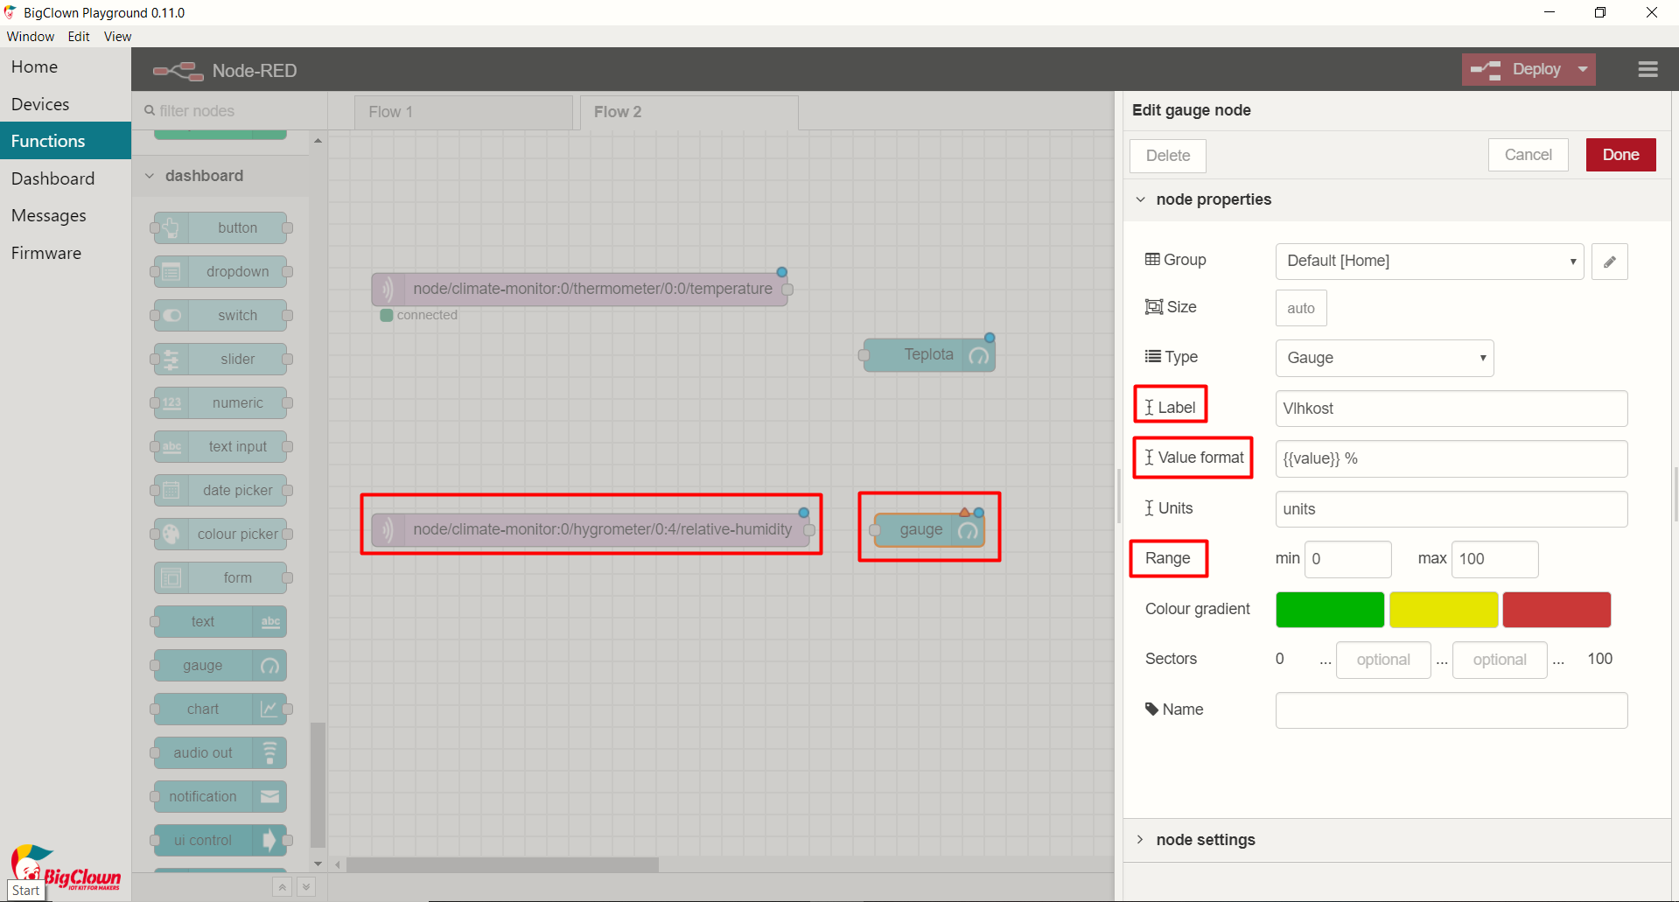Open the Type dropdown set to Gauge

coord(1384,358)
